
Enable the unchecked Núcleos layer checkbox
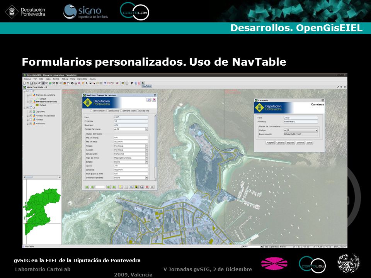tap(31, 120)
